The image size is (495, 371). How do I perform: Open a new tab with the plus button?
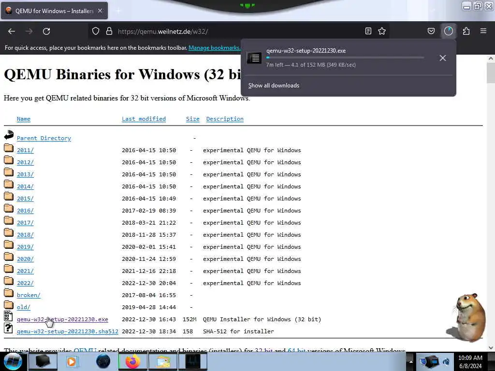click(x=118, y=11)
